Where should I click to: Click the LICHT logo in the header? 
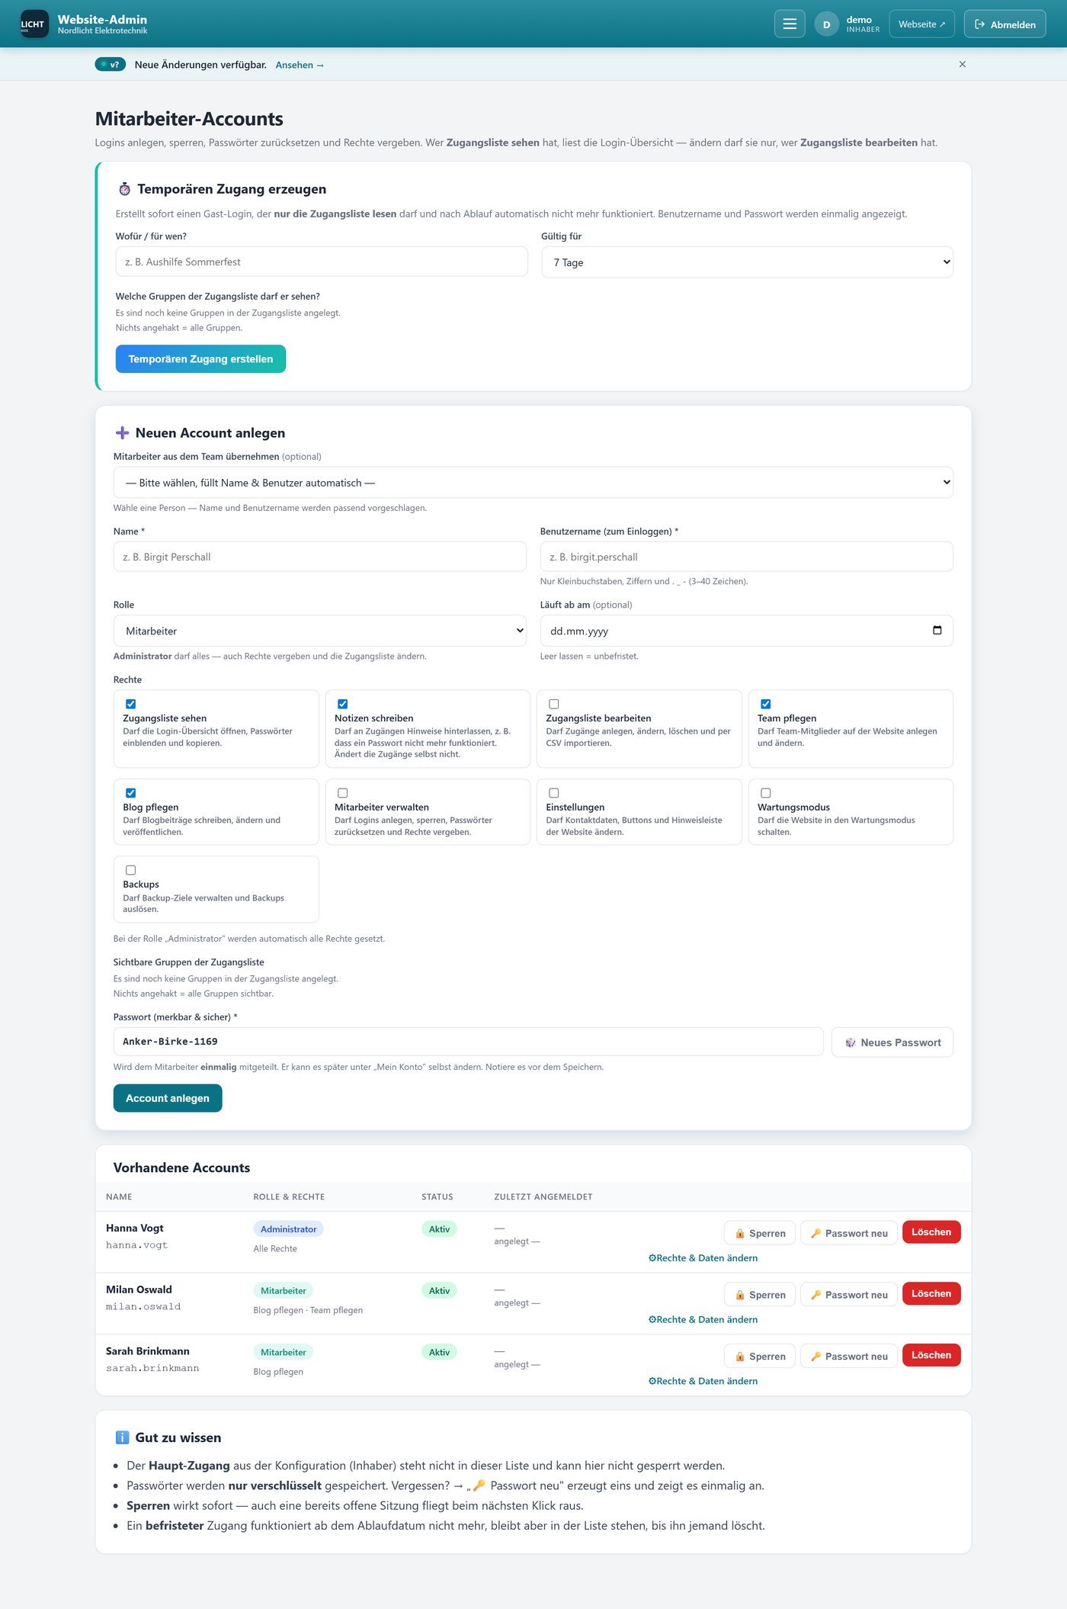coord(34,24)
